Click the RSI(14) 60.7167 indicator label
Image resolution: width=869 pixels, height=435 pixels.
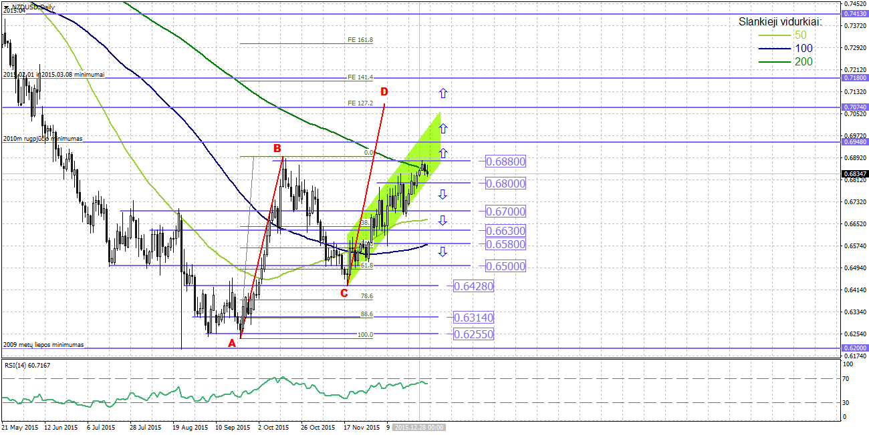click(27, 365)
